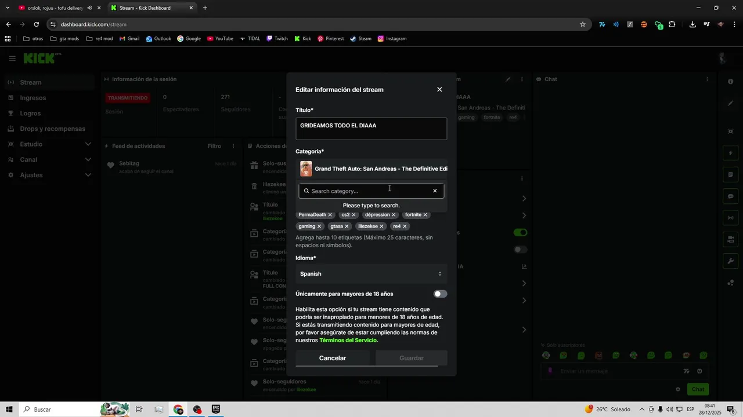
Task: Open the Feed de actividades three-dot menu
Action: 233,146
